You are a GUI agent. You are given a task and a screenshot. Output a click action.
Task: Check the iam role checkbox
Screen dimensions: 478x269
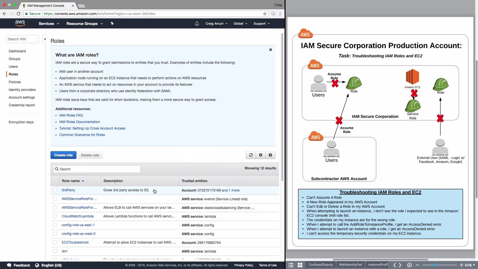(x=55, y=251)
